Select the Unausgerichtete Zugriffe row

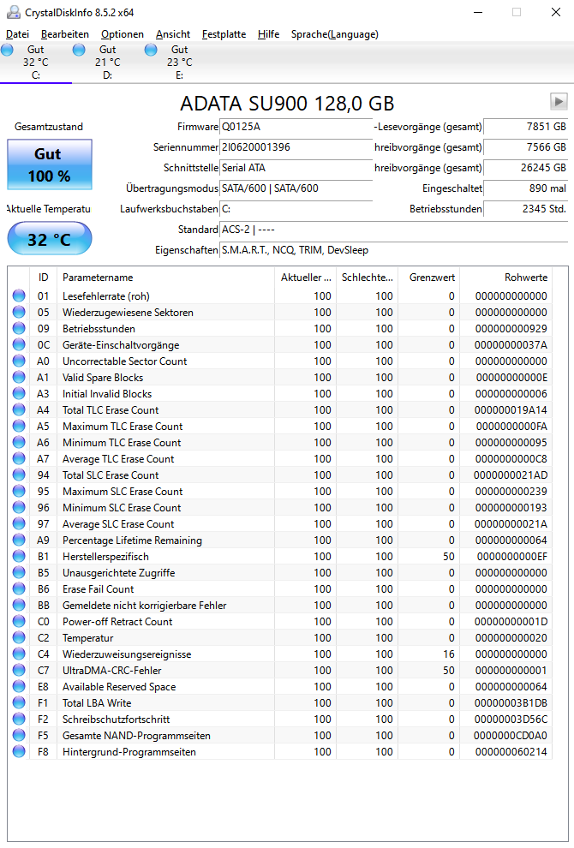[x=279, y=572]
